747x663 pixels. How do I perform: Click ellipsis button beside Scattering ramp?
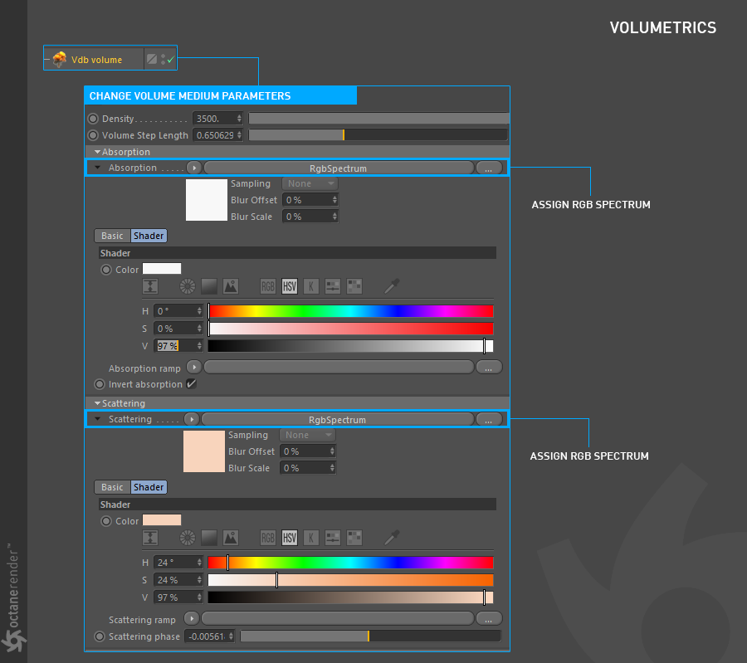(489, 619)
